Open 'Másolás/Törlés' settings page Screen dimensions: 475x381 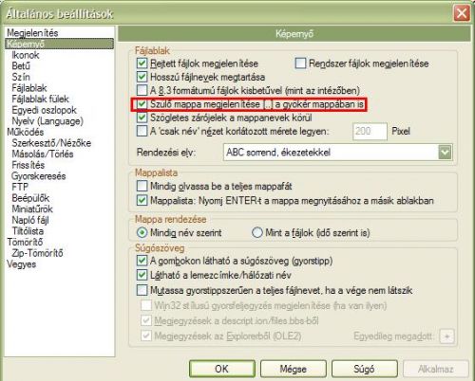pyautogui.click(x=43, y=154)
